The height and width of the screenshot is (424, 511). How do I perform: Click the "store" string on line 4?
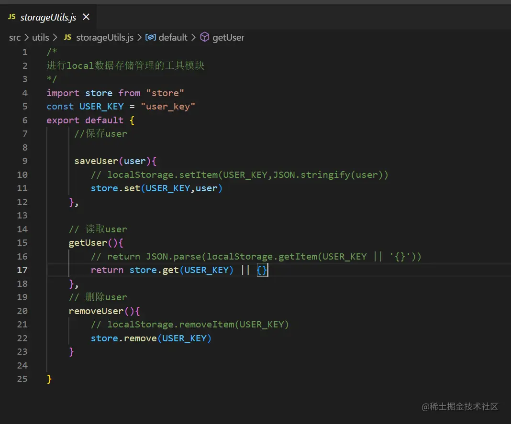point(165,93)
